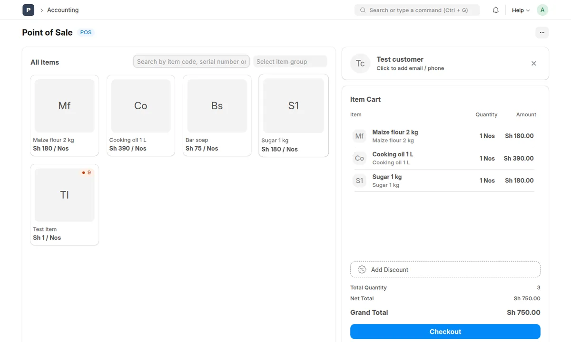The width and height of the screenshot is (571, 342).
Task: Focus the item code search field
Action: pos(191,61)
